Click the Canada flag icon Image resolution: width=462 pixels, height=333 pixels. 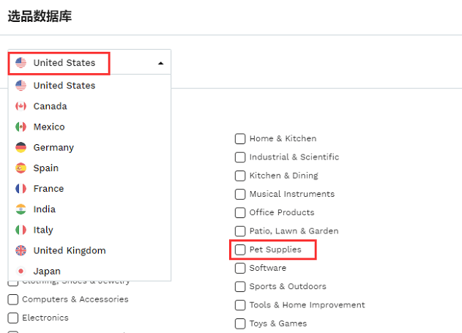pyautogui.click(x=21, y=106)
